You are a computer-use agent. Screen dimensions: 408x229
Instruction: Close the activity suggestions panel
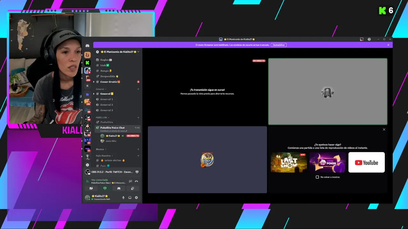[384, 129]
